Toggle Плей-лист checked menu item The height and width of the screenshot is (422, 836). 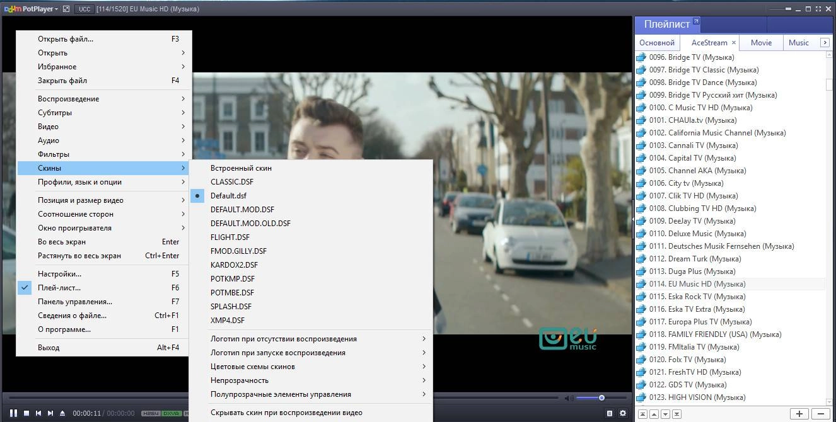[x=103, y=288]
